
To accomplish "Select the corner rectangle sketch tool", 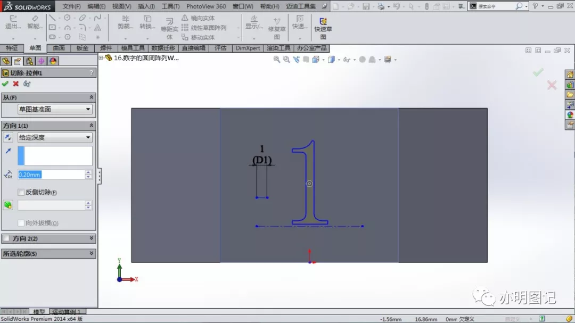I will (x=52, y=28).
